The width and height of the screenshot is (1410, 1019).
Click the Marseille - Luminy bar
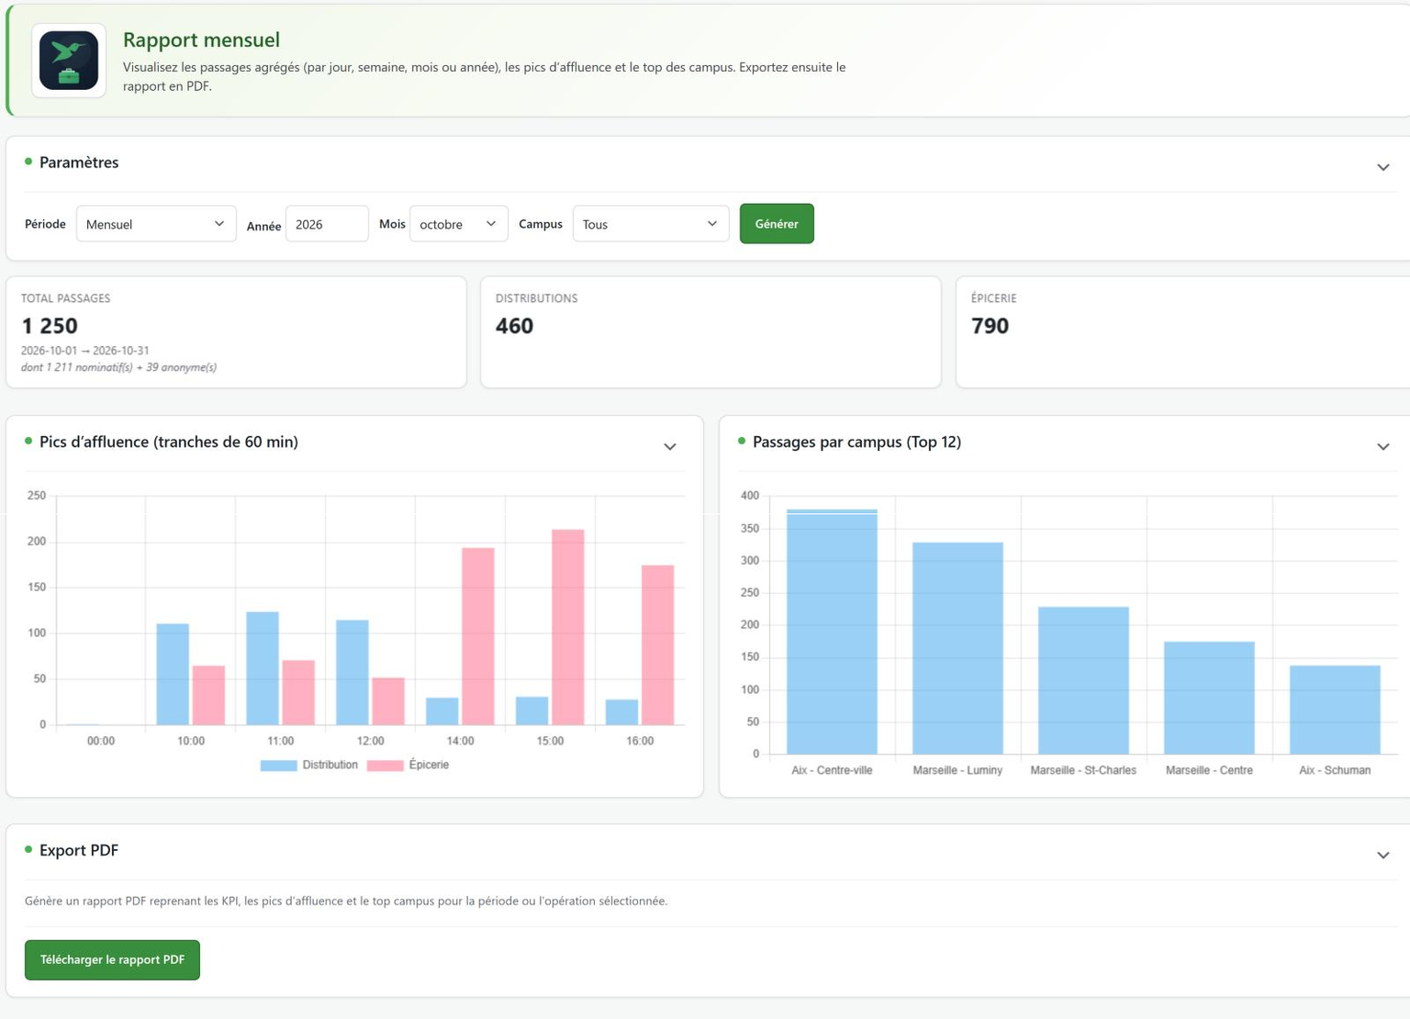point(957,648)
